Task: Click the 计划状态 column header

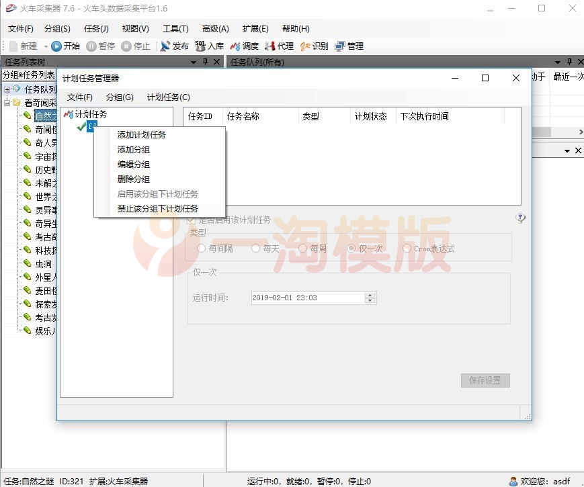Action: click(373, 116)
